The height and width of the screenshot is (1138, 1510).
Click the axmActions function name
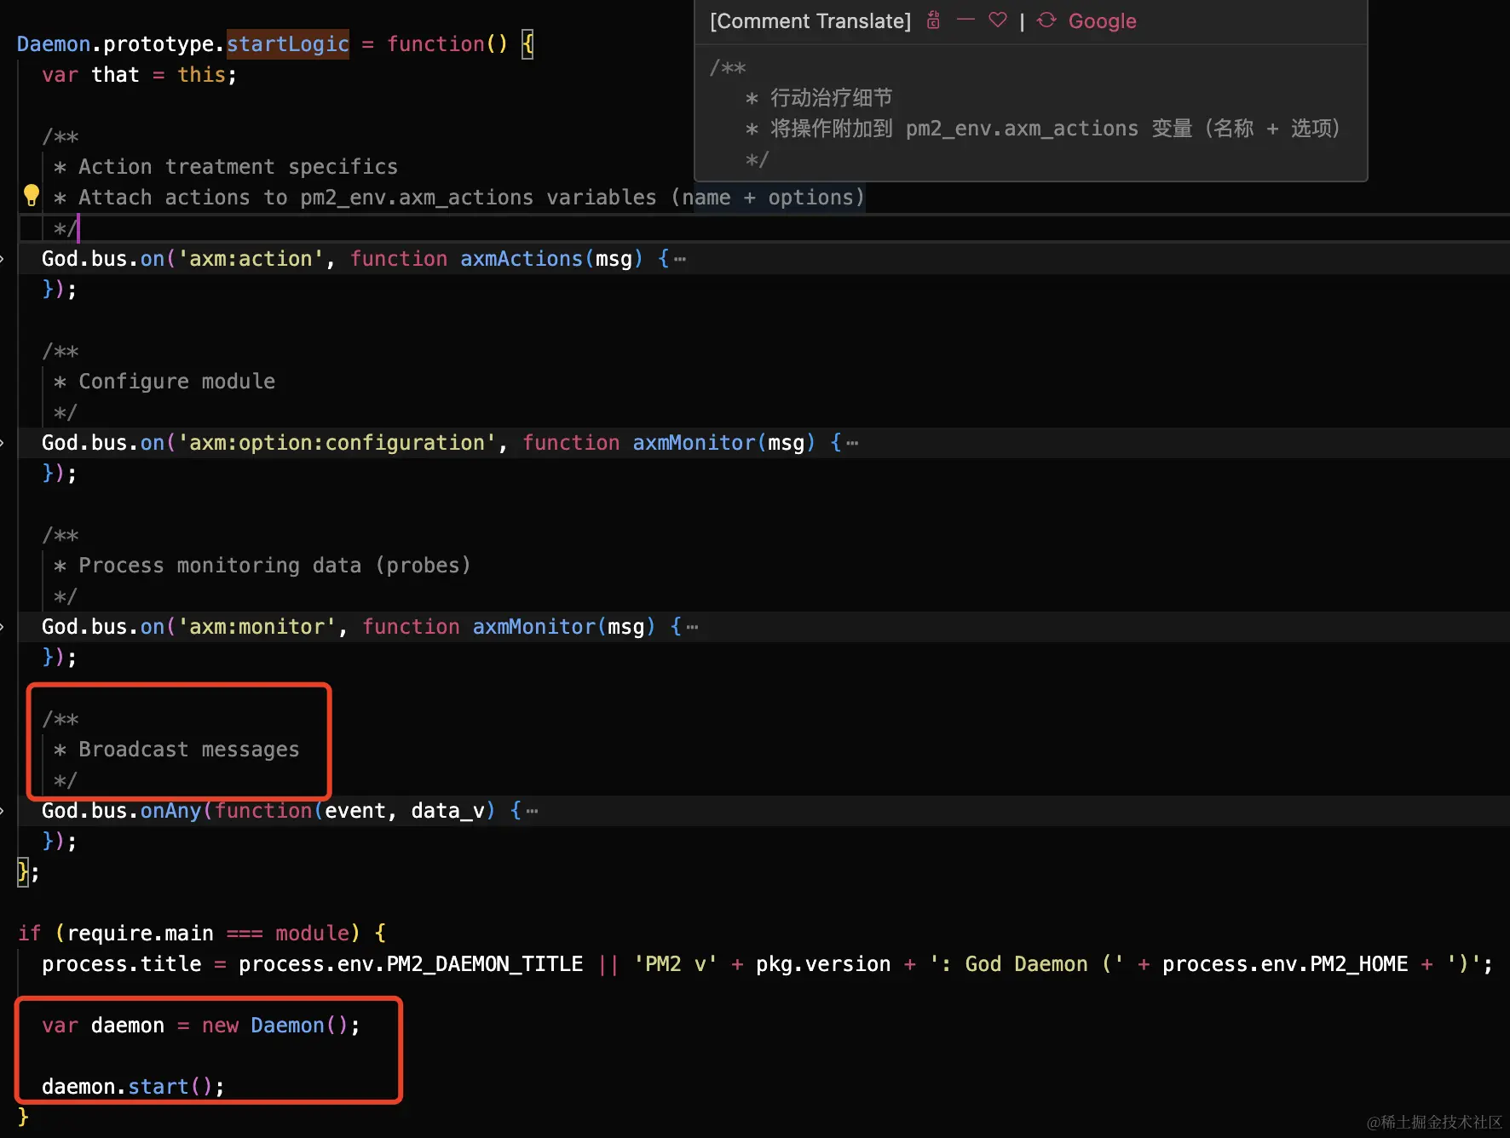click(x=522, y=259)
